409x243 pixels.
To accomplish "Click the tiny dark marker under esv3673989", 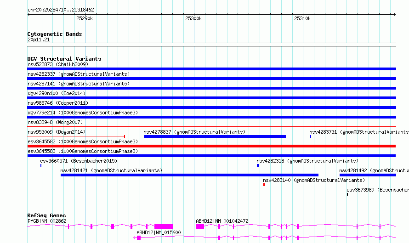I will 347,194.
